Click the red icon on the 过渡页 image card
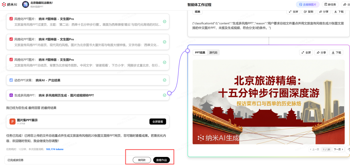 pyautogui.click(x=11, y=19)
